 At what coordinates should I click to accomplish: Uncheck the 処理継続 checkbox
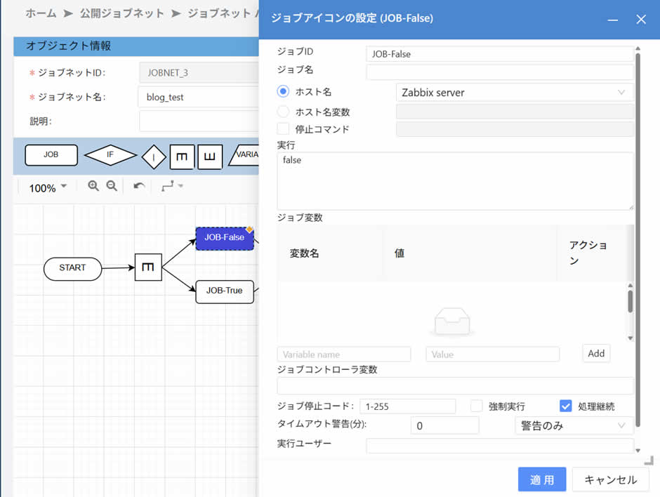tap(566, 406)
